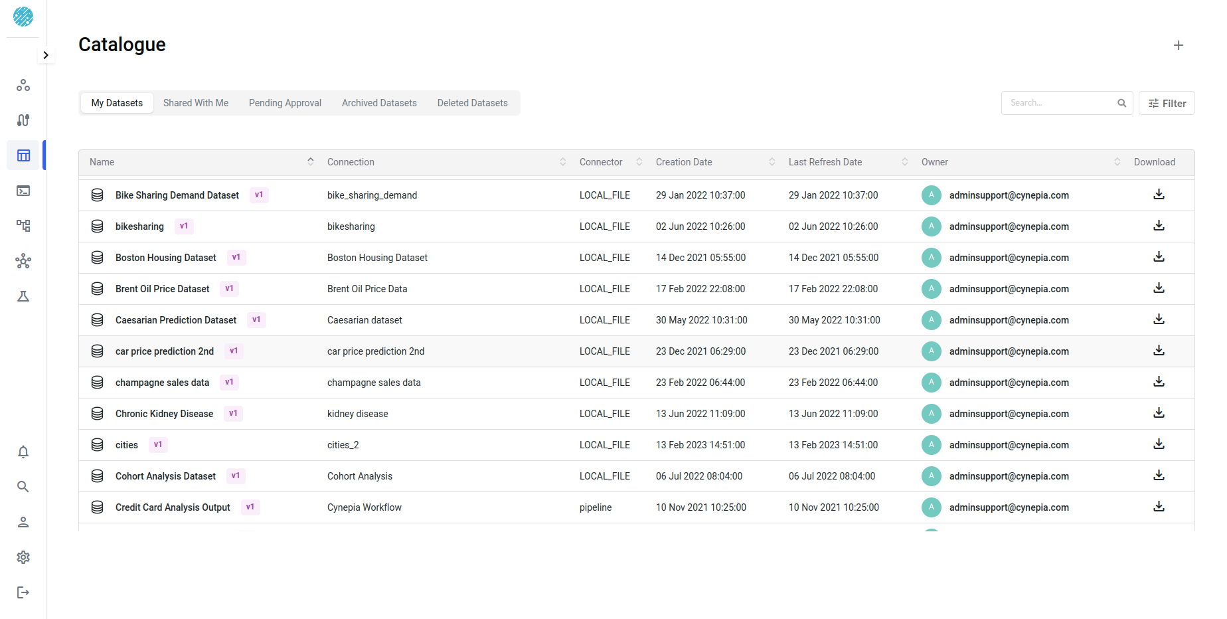The width and height of the screenshot is (1227, 619).
Task: Download the bikesharing dataset
Action: coord(1159,226)
